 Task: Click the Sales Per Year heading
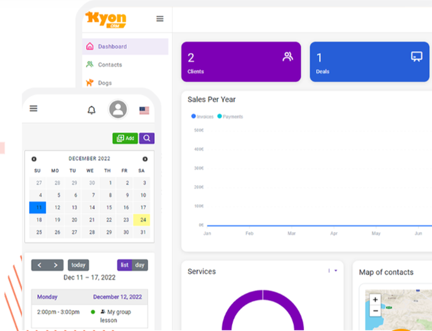pos(211,99)
